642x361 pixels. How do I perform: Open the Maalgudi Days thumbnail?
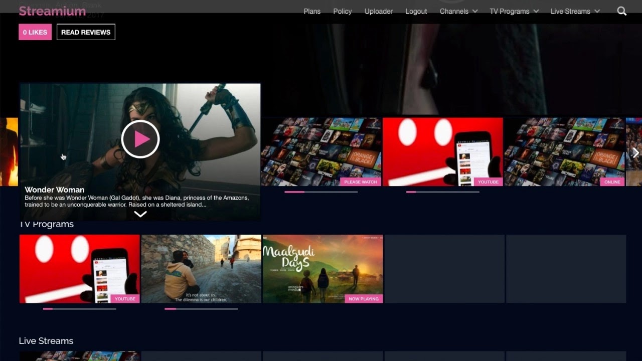(x=323, y=269)
